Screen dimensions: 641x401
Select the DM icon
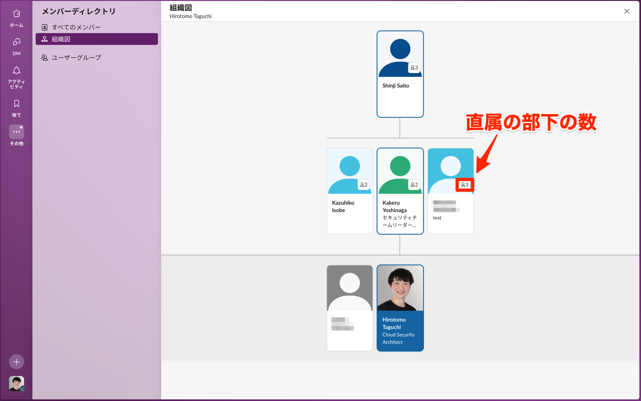tap(16, 42)
